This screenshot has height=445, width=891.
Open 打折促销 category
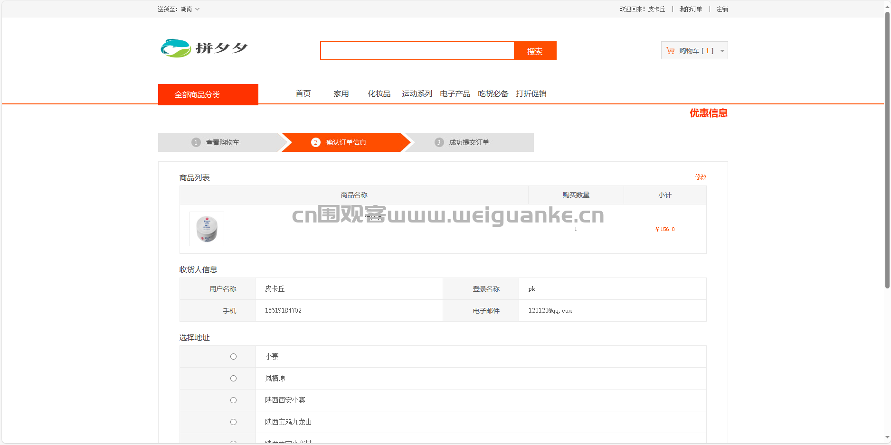[x=531, y=93]
